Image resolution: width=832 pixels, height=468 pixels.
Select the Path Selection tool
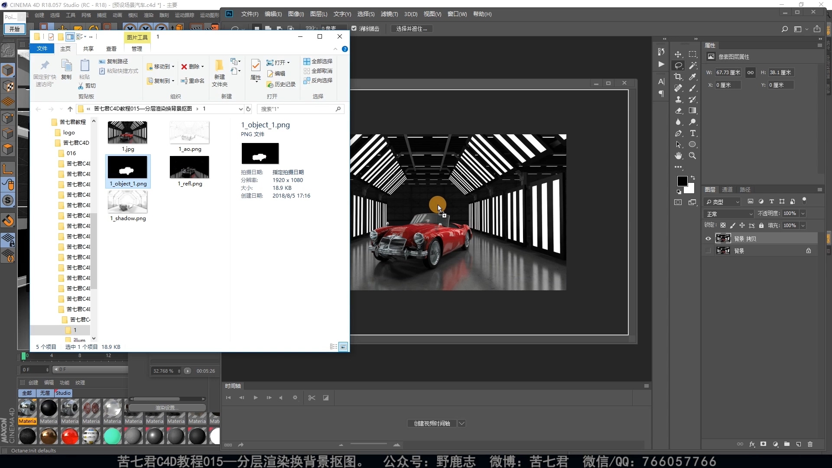678,144
